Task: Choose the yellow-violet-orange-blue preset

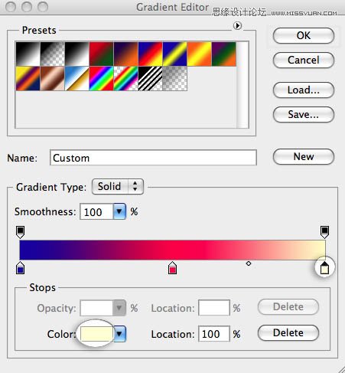Action: point(28,79)
